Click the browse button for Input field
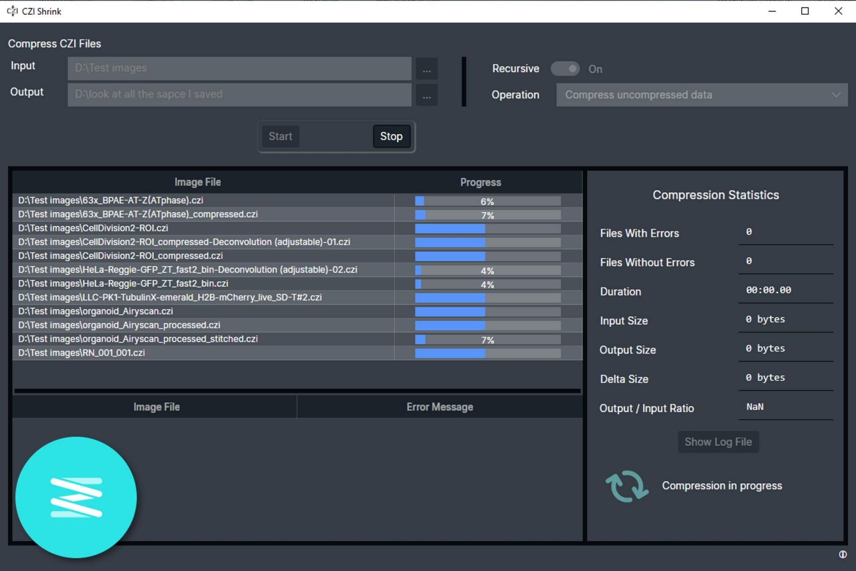856x571 pixels. pos(427,68)
